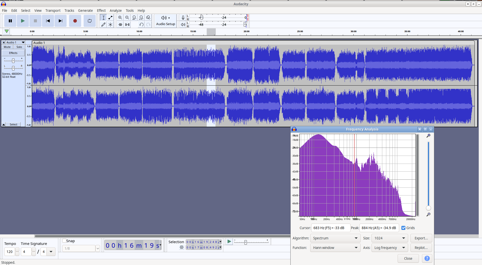Image resolution: width=482 pixels, height=265 pixels.
Task: Click the Multi-tool asterisk icon
Action: click(110, 25)
